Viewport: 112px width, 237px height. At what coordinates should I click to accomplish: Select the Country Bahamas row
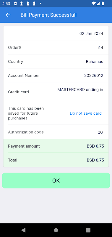click(56, 61)
